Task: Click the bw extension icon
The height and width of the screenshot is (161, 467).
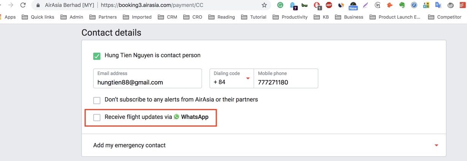Action: click(305, 5)
